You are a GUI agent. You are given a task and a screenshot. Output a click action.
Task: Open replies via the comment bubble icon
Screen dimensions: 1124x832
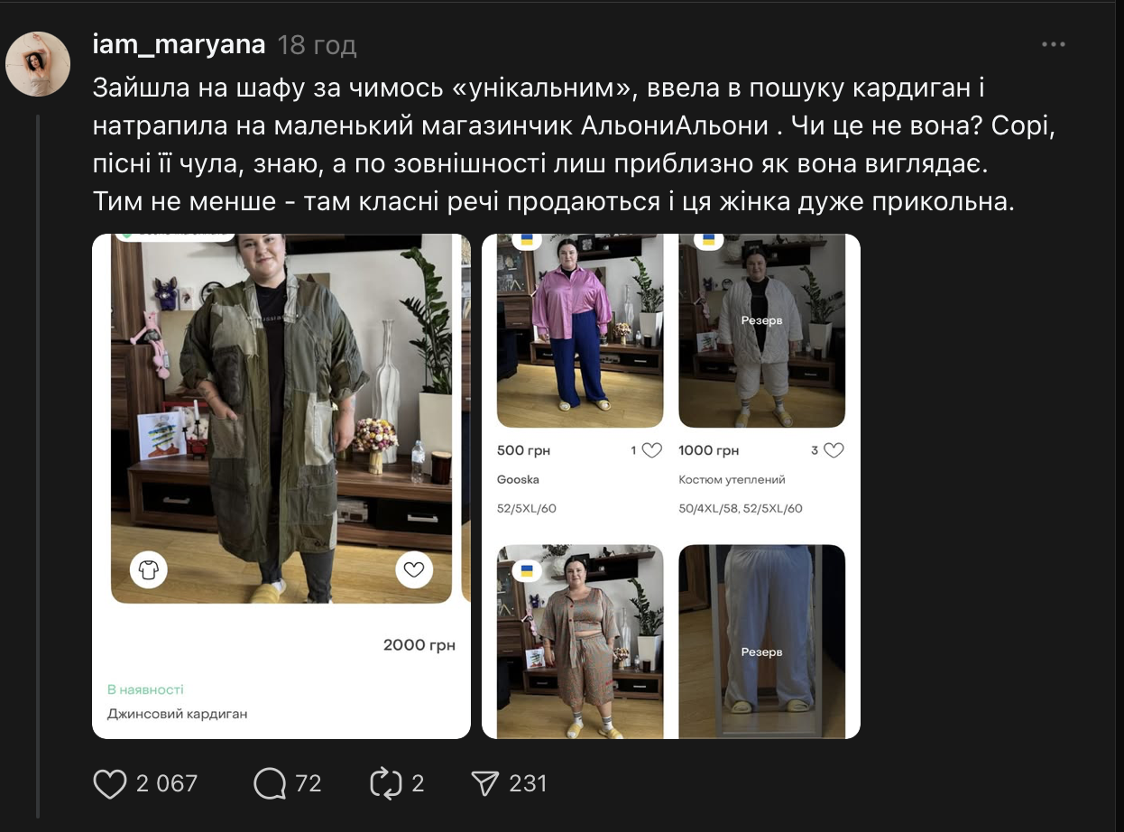coord(269,782)
